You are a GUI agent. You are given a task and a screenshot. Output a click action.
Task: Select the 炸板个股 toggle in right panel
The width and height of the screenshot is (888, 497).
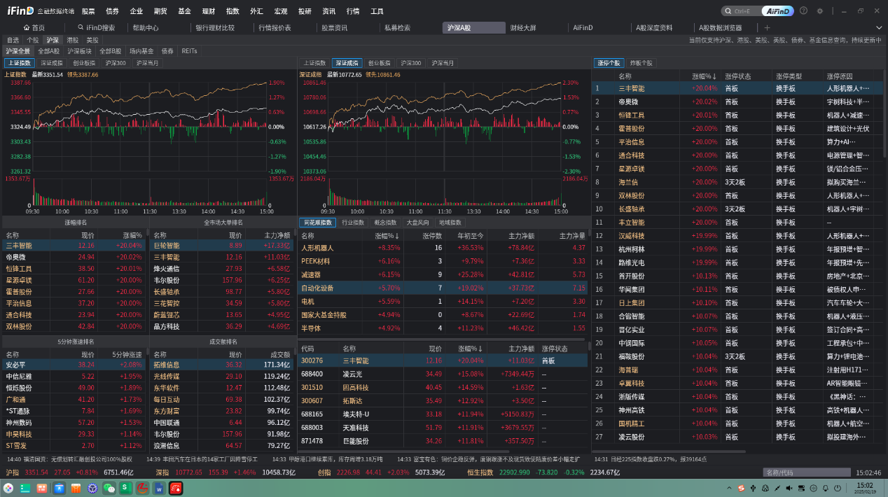point(641,63)
